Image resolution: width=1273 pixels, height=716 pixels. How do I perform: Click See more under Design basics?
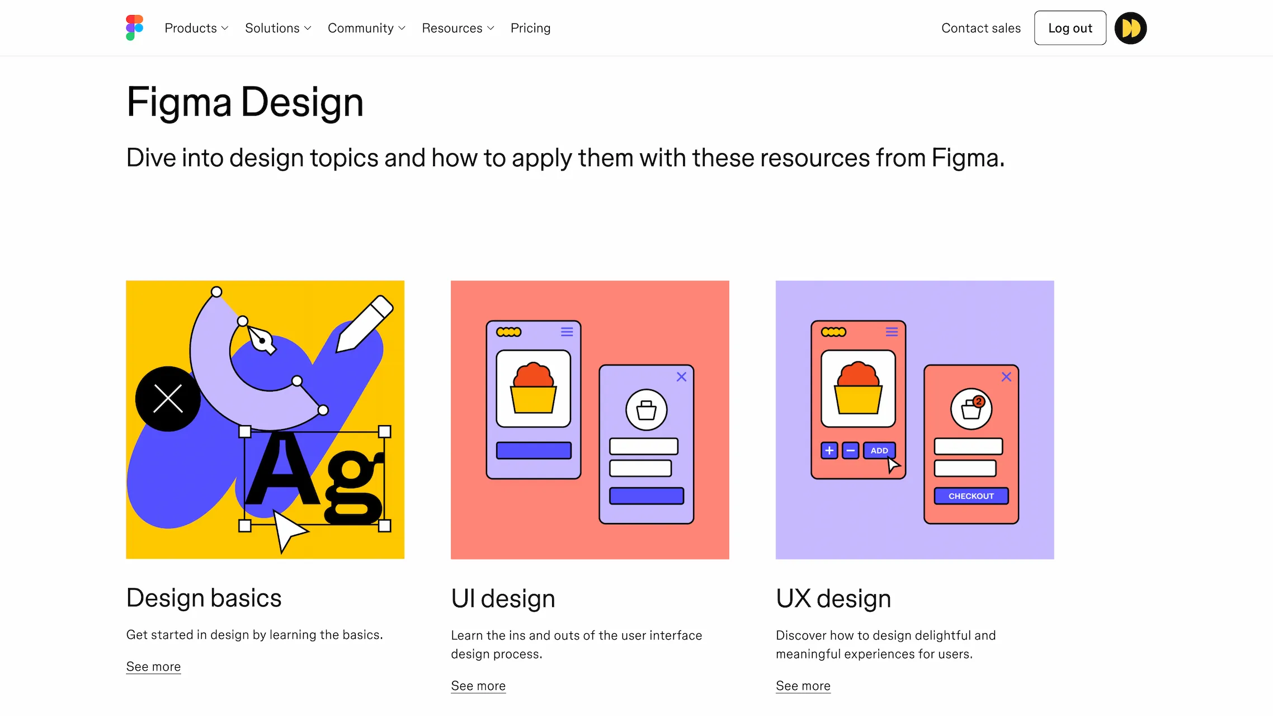coord(153,667)
